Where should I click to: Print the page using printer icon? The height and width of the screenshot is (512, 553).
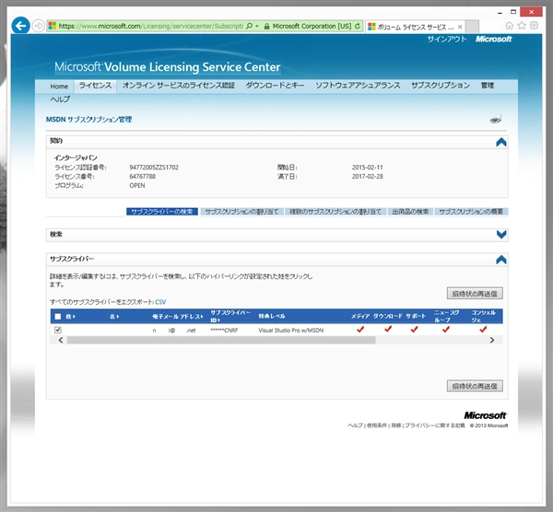tap(496, 119)
